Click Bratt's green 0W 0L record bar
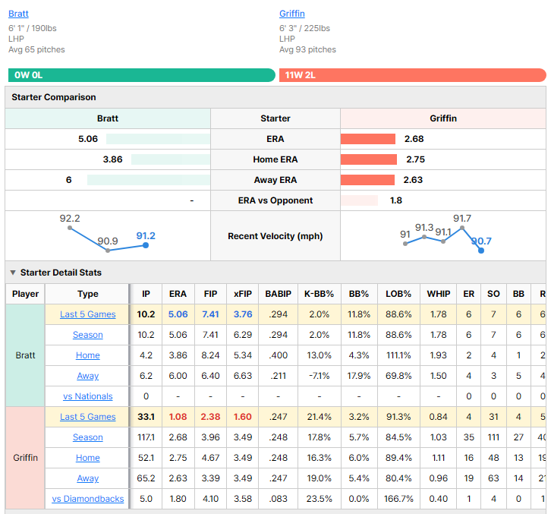The height and width of the screenshot is (514, 551). coord(142,75)
